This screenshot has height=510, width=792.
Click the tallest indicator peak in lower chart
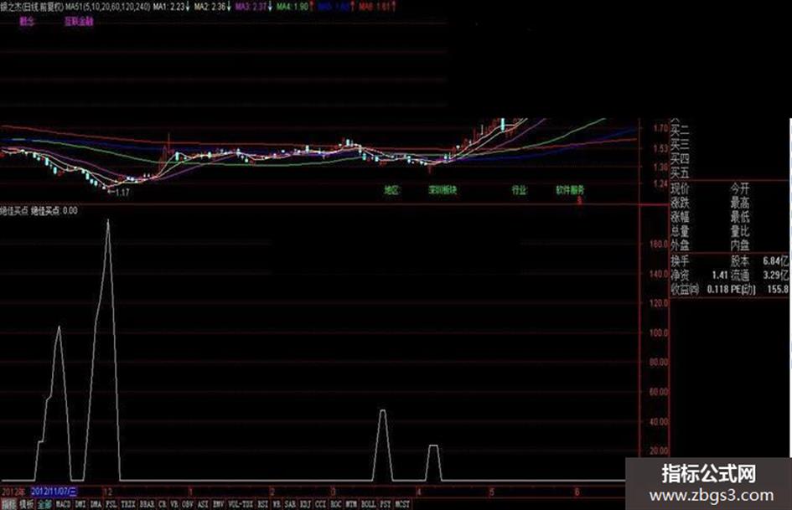pyautogui.click(x=107, y=221)
